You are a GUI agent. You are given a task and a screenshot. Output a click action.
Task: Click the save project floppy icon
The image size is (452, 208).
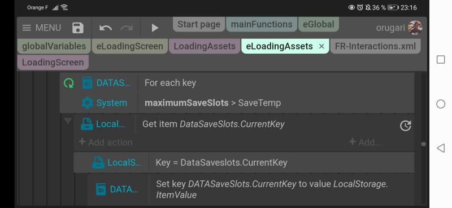(78, 28)
